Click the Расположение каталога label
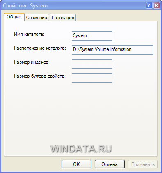 [x=40, y=48]
